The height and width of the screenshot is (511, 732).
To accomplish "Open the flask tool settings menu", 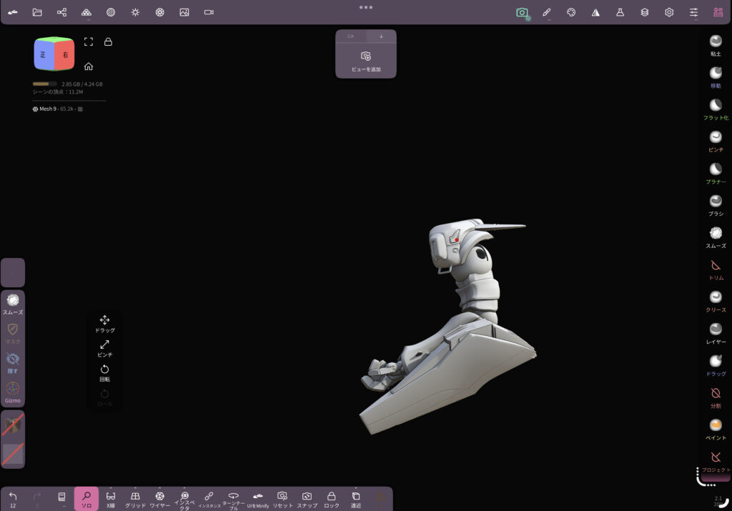I will 620,13.
